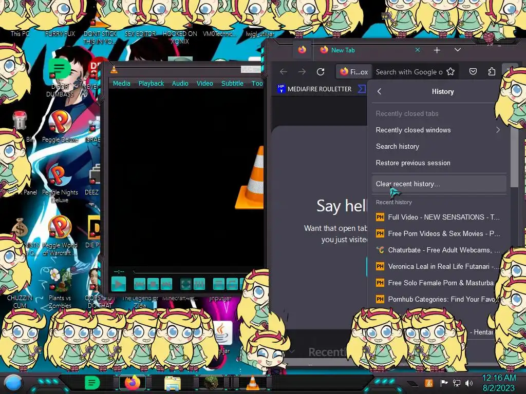Image resolution: width=526 pixels, height=394 pixels.
Task: Select the New Tab tab in Firefox
Action: 369,50
